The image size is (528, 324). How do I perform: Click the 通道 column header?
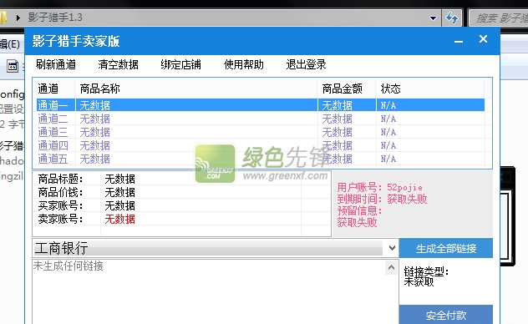[x=53, y=89]
